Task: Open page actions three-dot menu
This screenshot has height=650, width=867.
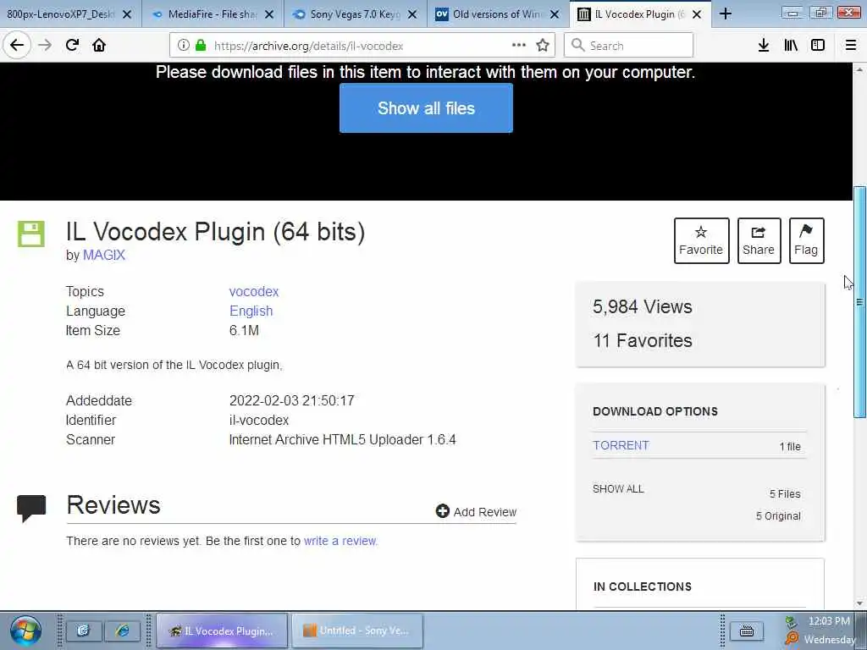Action: point(519,46)
